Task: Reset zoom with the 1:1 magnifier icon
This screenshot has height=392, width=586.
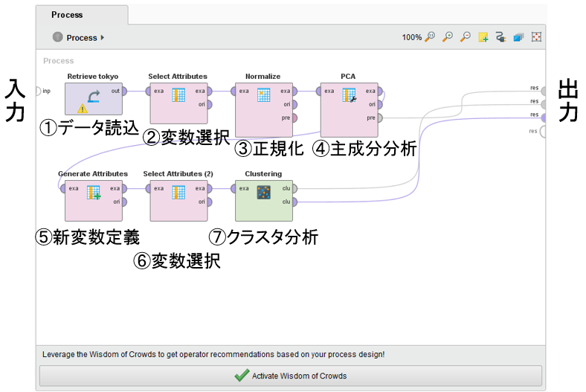Action: pos(431,36)
